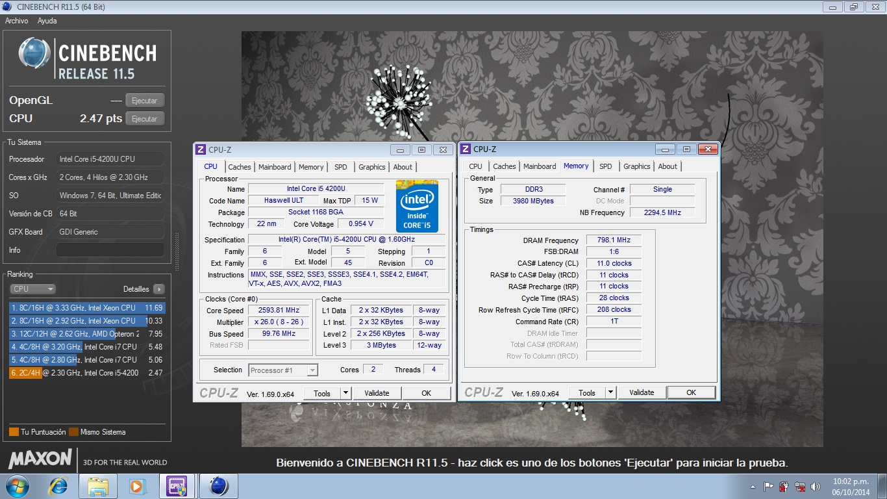Screen dimensions: 887x499
Task: Click the Cinebench title bar icon
Action: point(8,7)
